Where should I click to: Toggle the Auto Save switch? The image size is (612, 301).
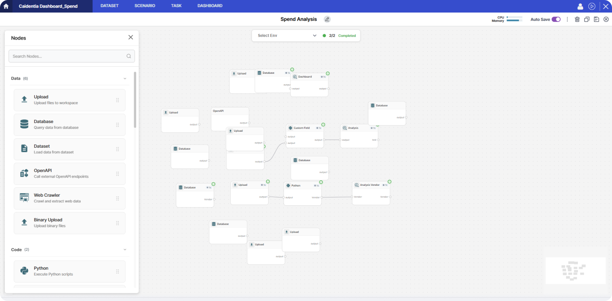click(556, 19)
